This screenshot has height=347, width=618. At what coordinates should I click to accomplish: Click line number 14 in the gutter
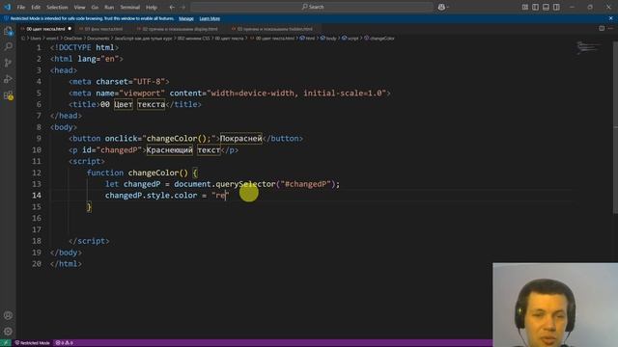tap(37, 195)
